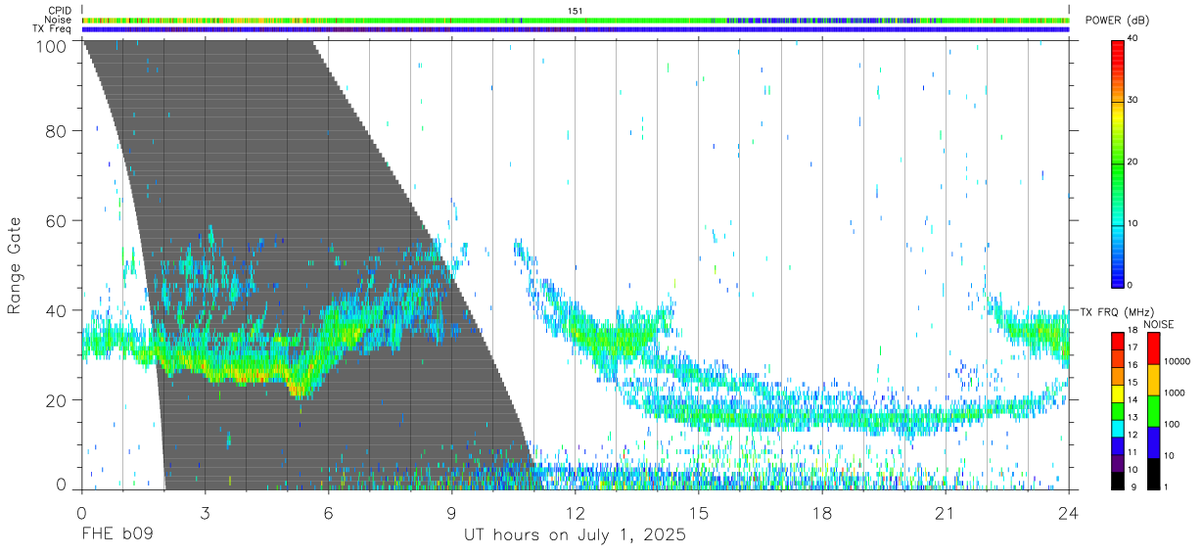
Task: Click the 100 label on the Range Gate axis
Action: tap(51, 44)
